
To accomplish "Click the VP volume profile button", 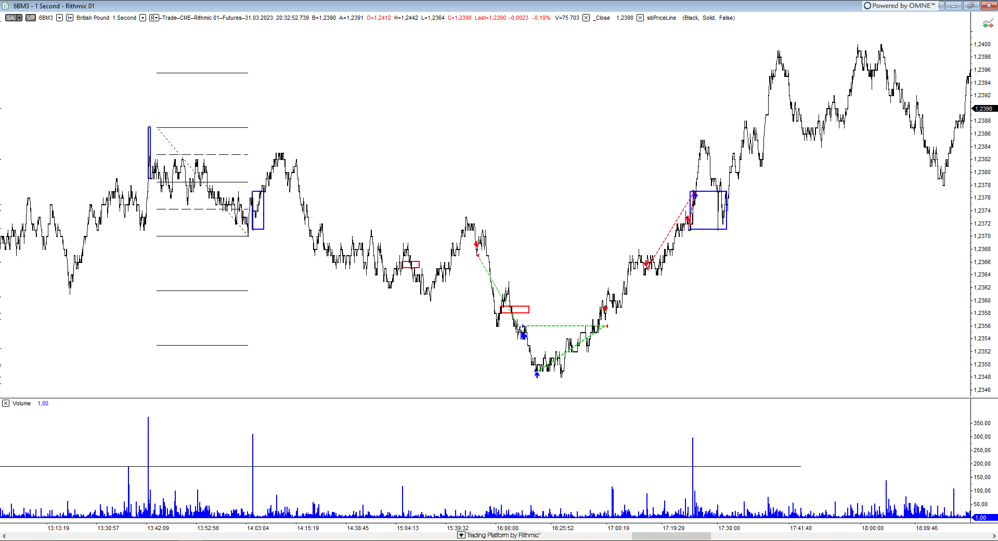I will (x=31, y=18).
